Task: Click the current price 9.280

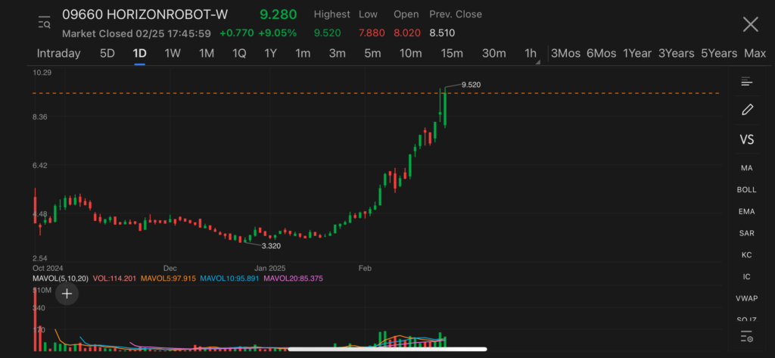Action: coord(279,14)
